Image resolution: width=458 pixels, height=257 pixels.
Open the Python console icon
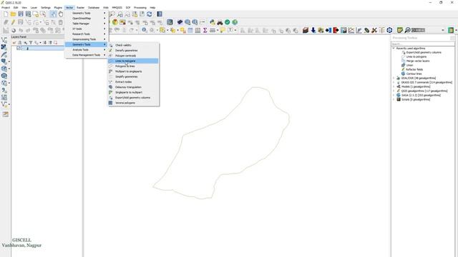tap(213, 22)
